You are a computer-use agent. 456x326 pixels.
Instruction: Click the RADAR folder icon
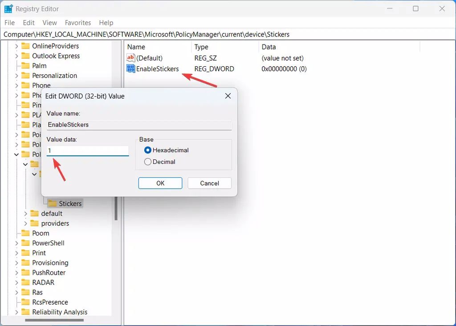coord(26,282)
